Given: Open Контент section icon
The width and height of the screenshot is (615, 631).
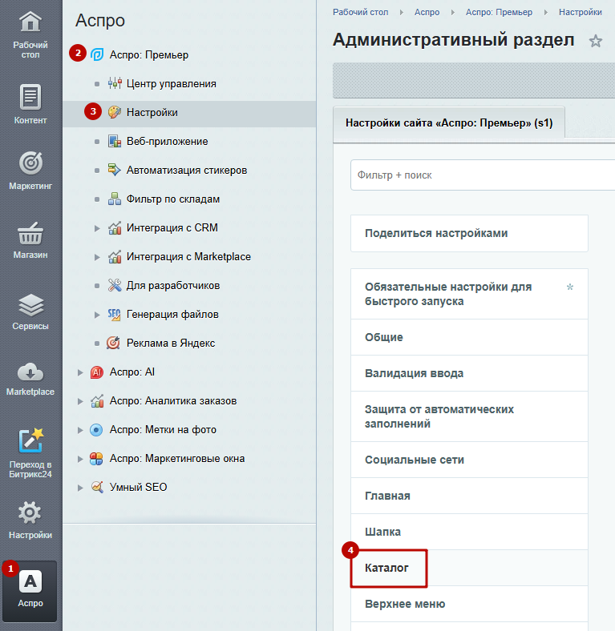Looking at the screenshot, I should click(30, 97).
